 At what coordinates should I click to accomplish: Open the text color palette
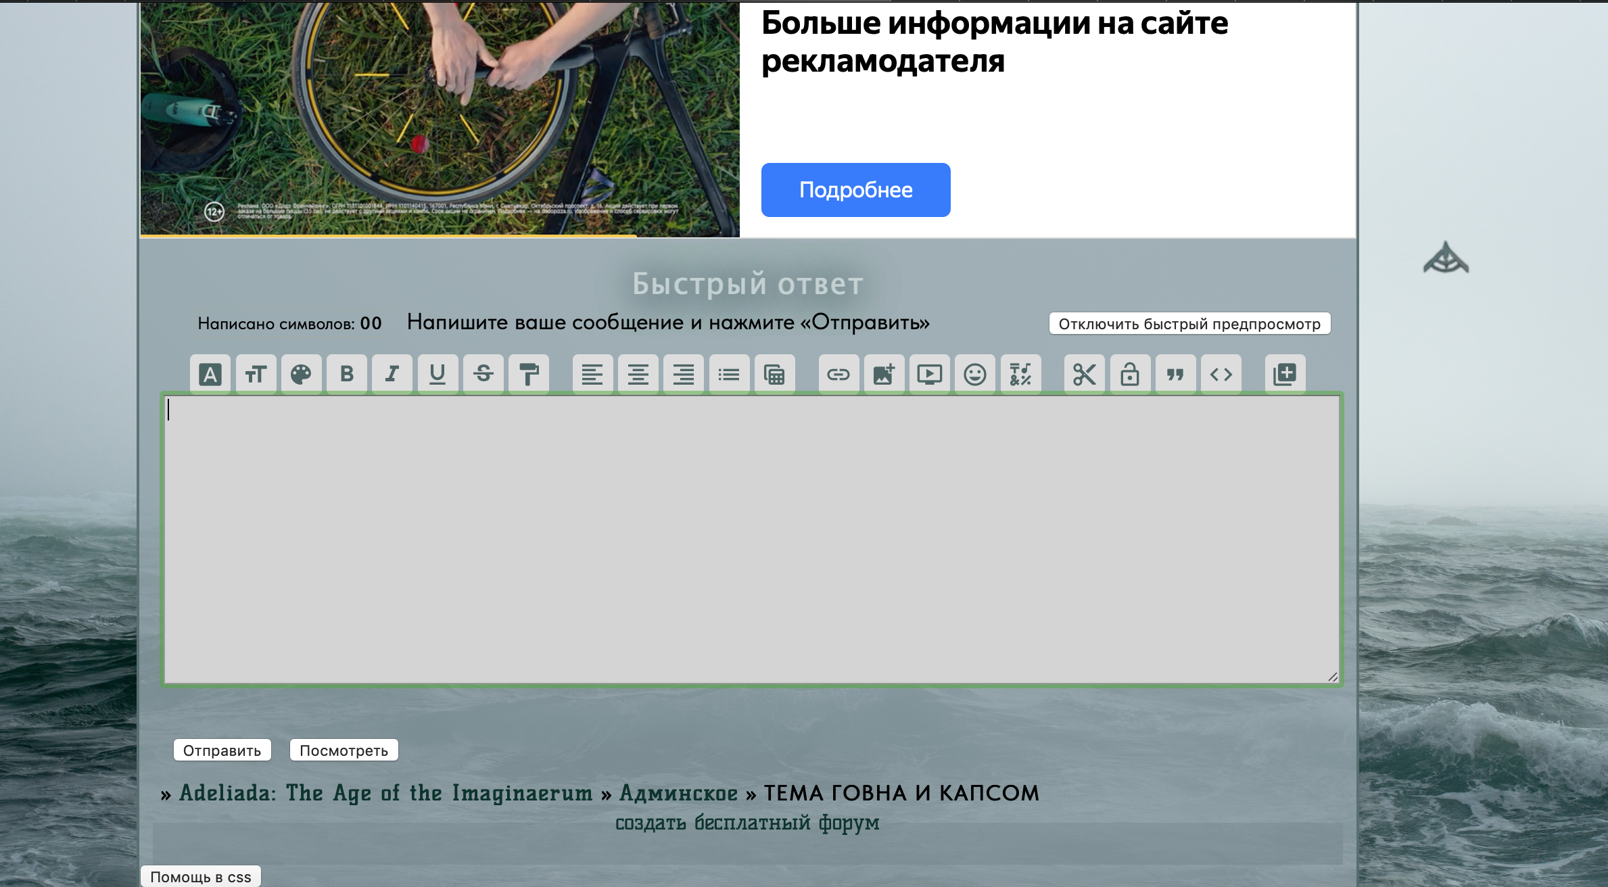tap(301, 374)
